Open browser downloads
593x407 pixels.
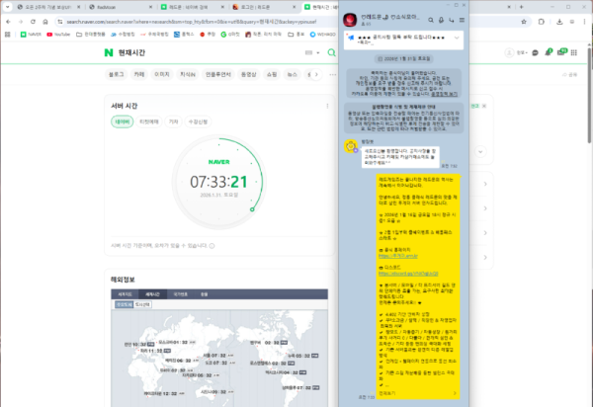tap(559, 22)
